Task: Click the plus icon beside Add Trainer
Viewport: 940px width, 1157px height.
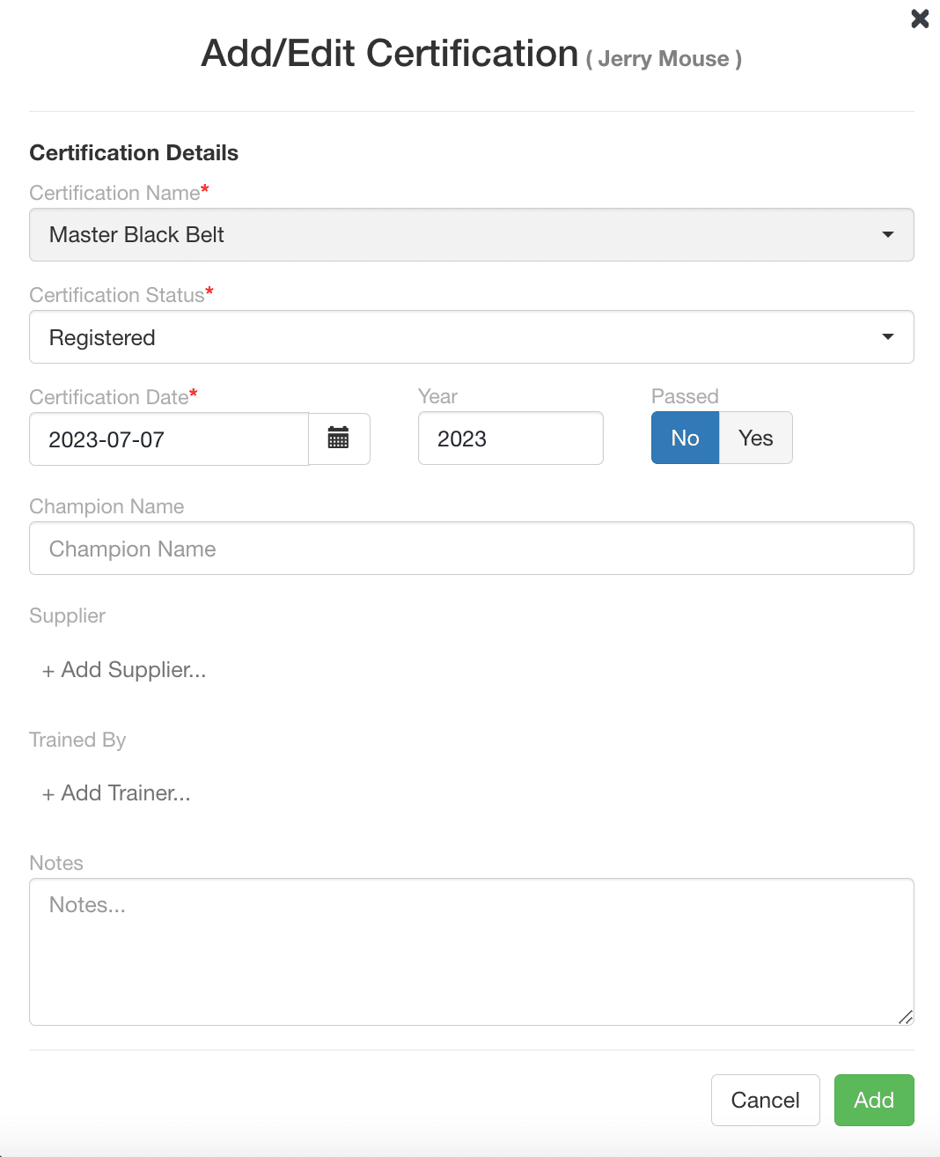Action: (x=48, y=794)
